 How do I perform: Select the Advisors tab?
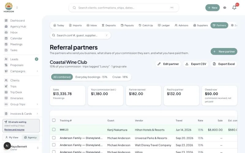pos(181,25)
